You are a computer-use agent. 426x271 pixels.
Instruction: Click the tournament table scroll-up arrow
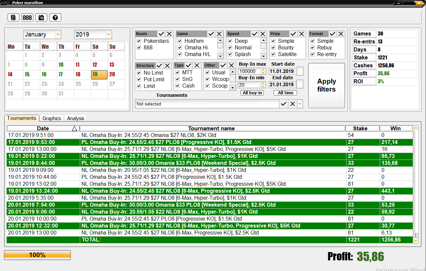[415, 128]
